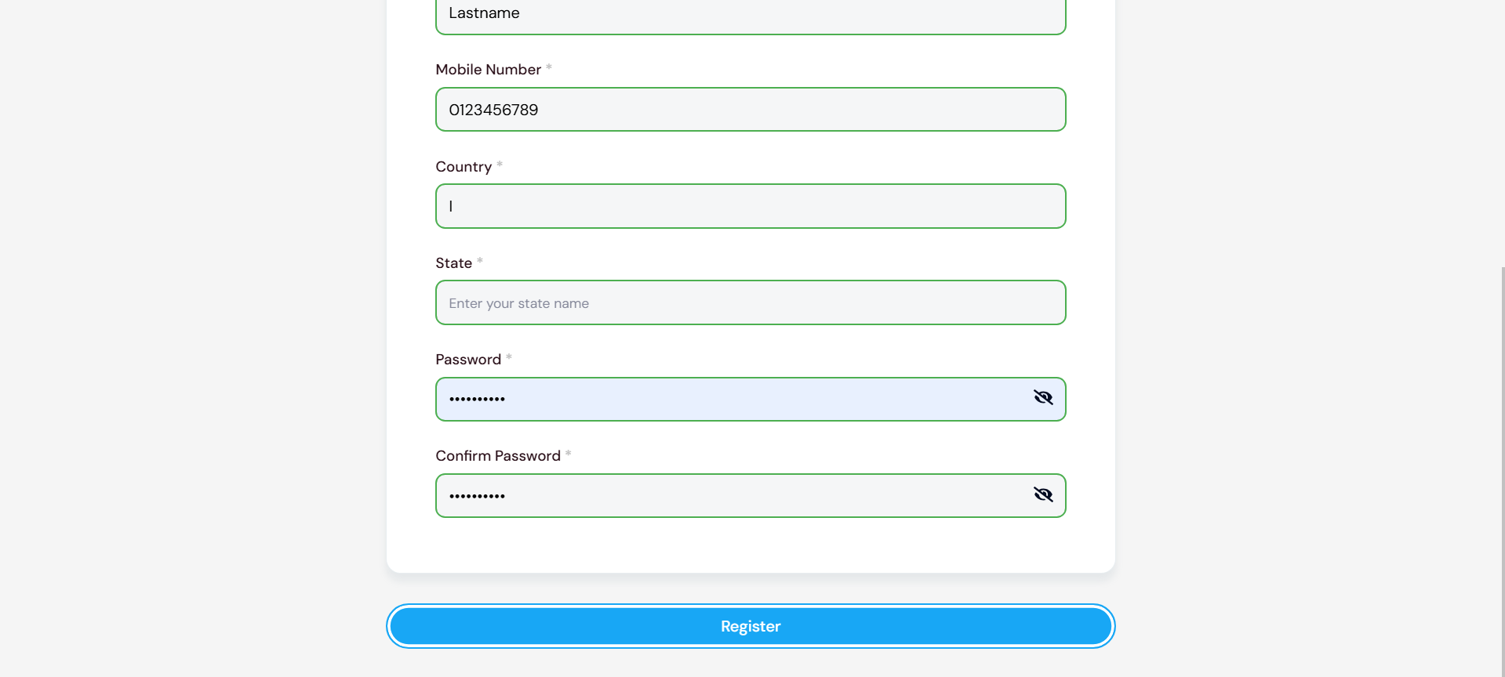Viewport: 1505px width, 677px height.
Task: Select the "State" label text
Action: (x=453, y=263)
